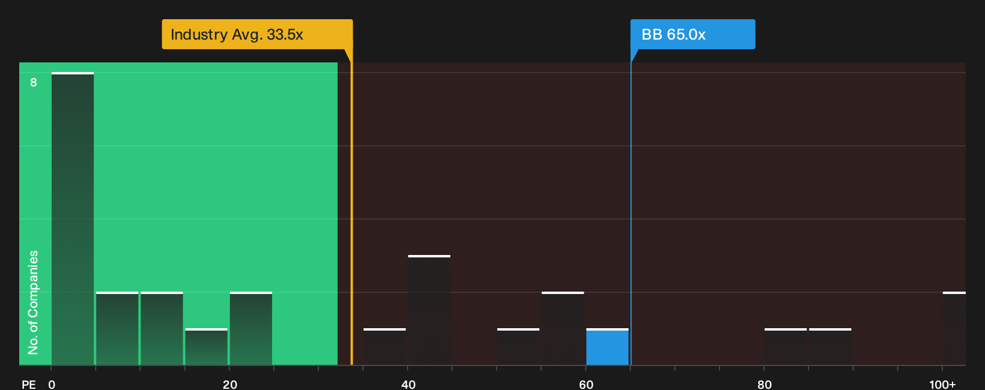This screenshot has height=390, width=985.
Task: Click the 'No. of Companies' axis title
Action: (33, 302)
